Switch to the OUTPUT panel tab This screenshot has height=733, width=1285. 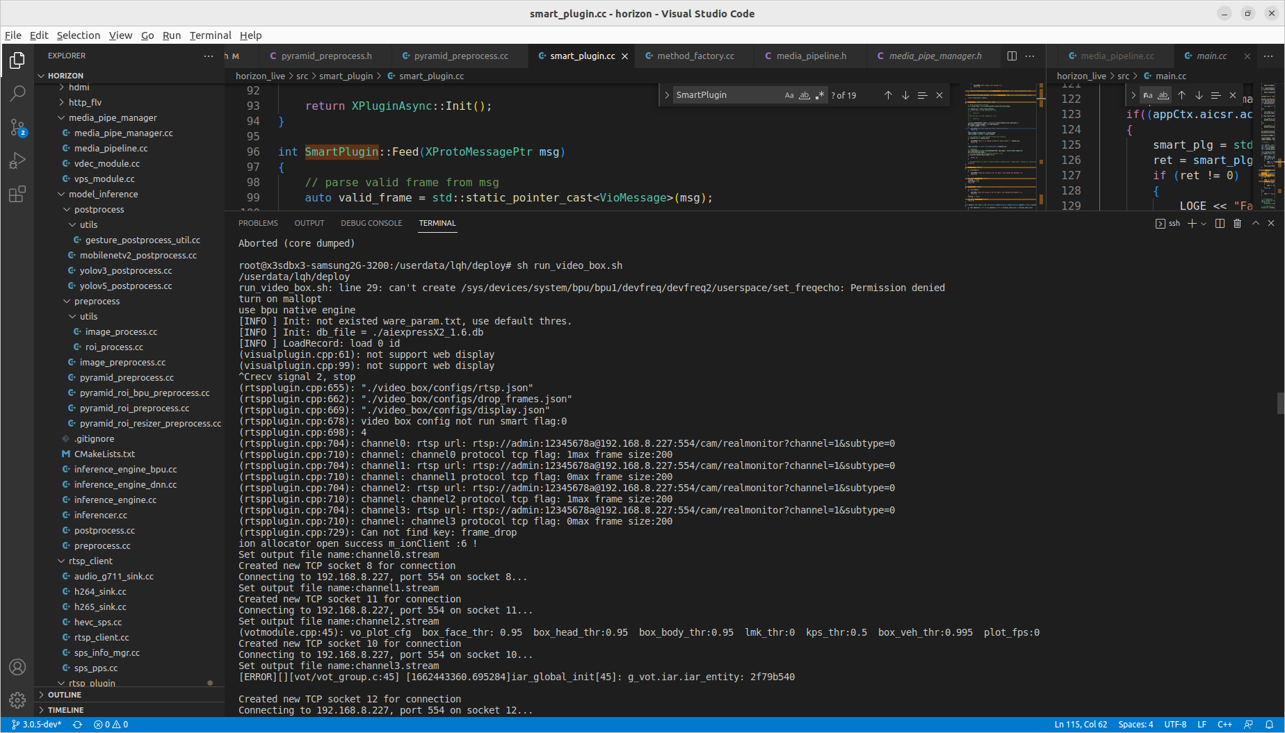[x=309, y=223]
